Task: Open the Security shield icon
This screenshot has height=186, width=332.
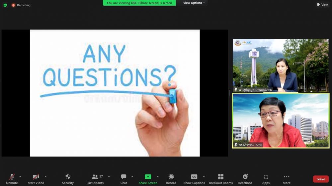Action: [68, 177]
